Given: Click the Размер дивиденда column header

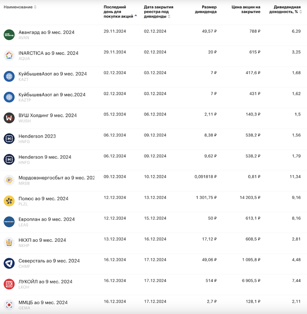Looking at the screenshot, I should 206,10.
